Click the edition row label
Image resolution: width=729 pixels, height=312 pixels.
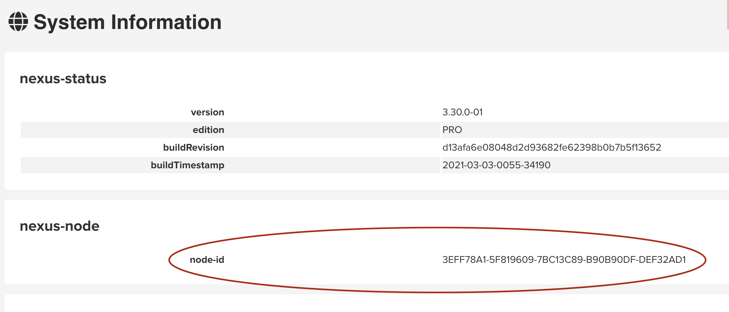(x=208, y=130)
